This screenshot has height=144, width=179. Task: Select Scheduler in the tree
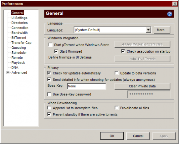click(19, 53)
